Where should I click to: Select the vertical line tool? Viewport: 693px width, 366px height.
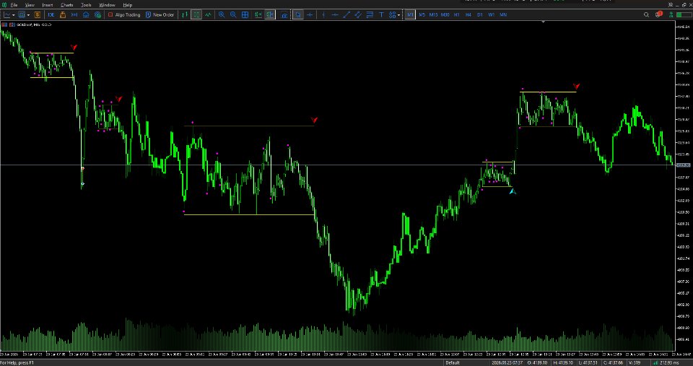point(323,14)
